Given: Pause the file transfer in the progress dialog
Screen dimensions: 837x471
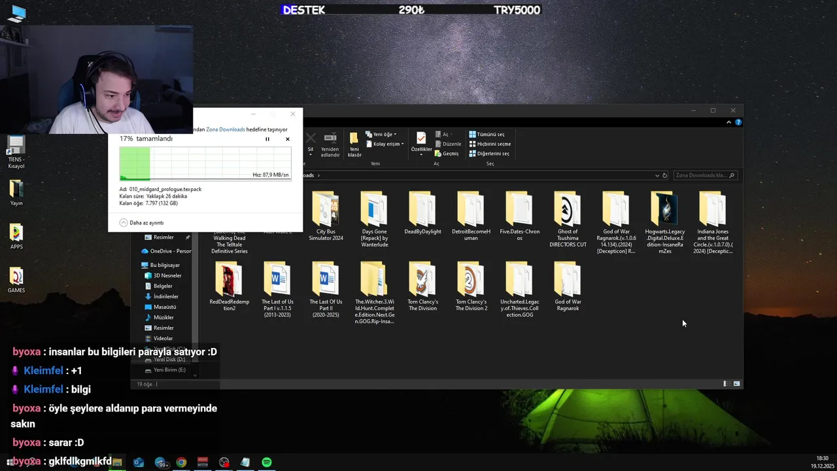Looking at the screenshot, I should tap(267, 139).
